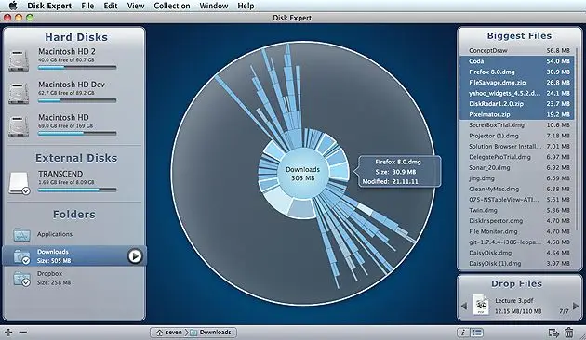Click the Lecture 3.pdf file thumbnail
This screenshot has height=340, width=586.
tap(481, 306)
